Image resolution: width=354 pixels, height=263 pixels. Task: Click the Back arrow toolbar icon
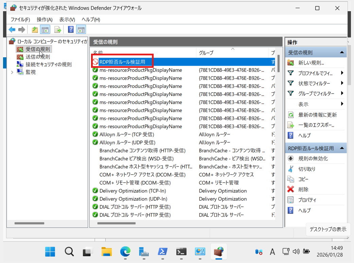pos(12,29)
